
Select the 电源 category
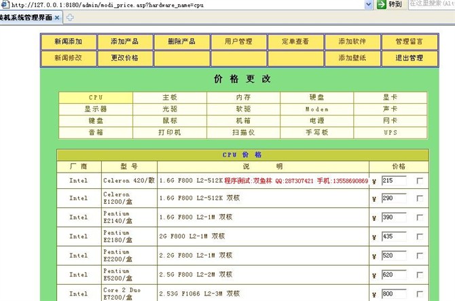click(x=317, y=121)
